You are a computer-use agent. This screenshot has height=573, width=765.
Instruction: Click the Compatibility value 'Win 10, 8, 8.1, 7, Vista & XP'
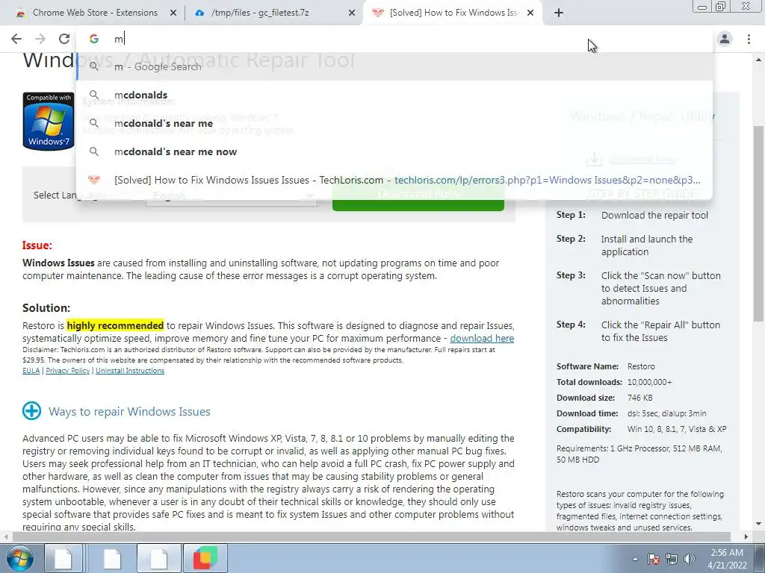click(x=677, y=429)
